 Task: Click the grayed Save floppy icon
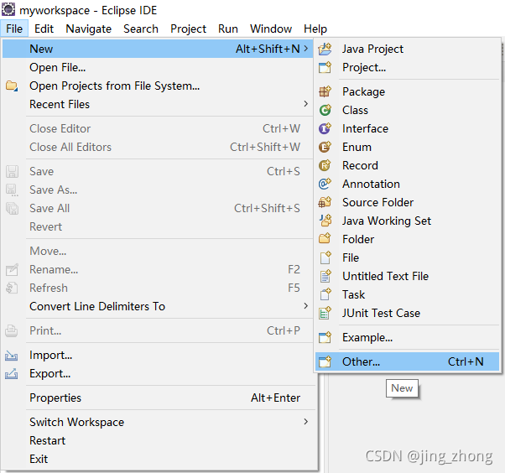coord(12,172)
